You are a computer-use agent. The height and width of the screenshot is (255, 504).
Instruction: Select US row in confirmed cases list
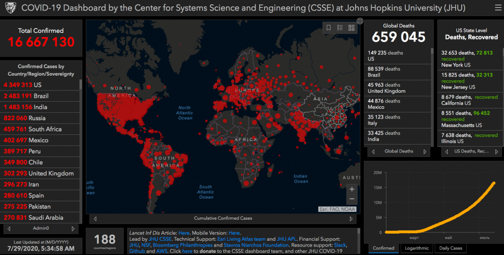[40, 85]
